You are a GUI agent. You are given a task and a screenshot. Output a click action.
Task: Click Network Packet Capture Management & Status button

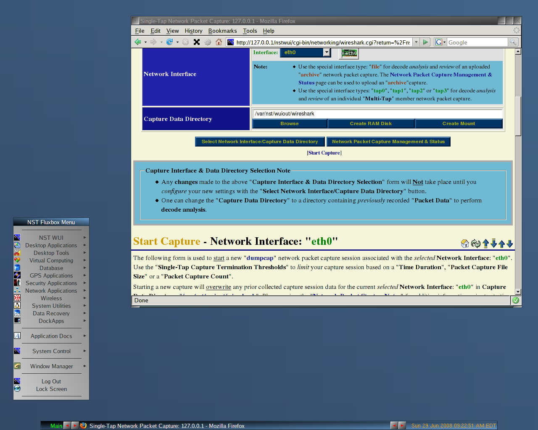click(388, 142)
